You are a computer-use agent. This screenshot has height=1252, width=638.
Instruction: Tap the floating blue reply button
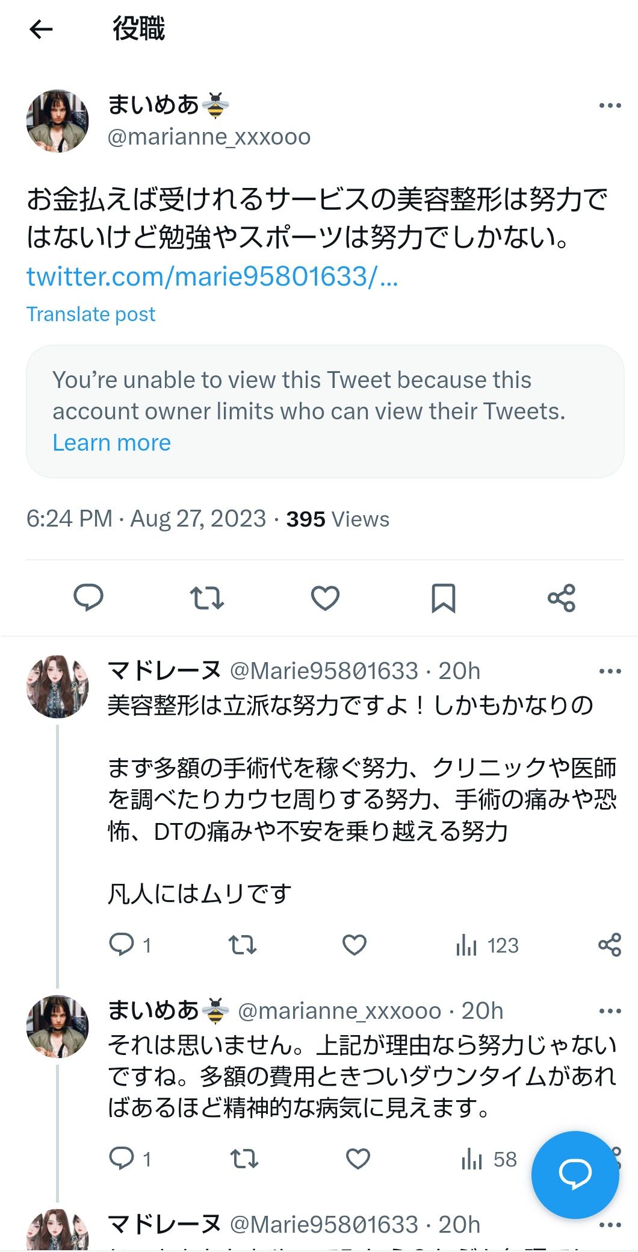[x=575, y=1174]
